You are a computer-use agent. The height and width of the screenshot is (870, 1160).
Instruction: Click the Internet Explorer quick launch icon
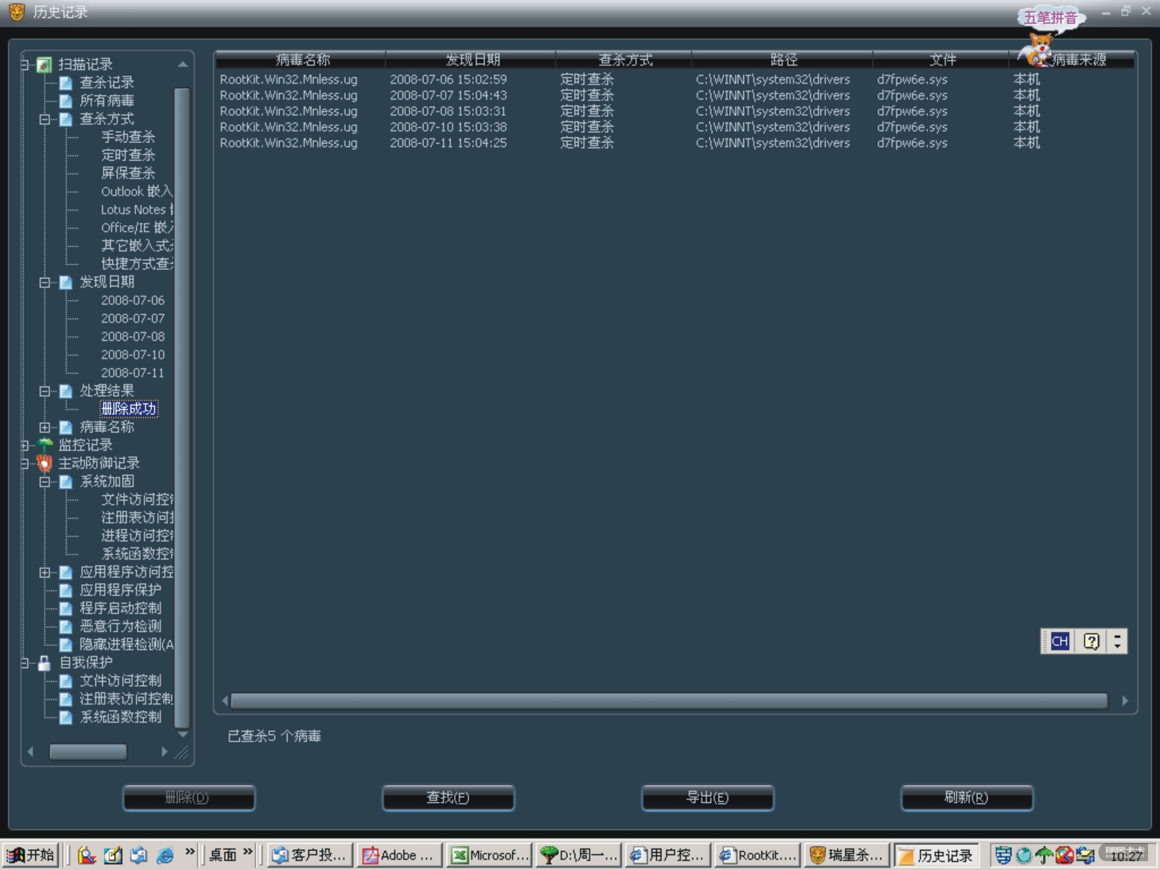click(165, 855)
